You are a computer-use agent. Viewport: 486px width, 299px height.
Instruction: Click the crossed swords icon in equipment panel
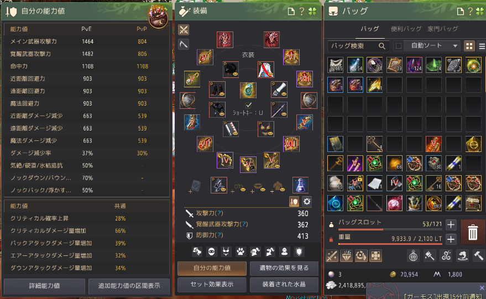pos(184,30)
